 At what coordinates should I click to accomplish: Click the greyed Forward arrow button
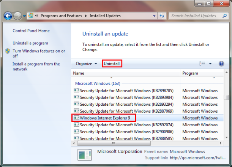click(17, 16)
